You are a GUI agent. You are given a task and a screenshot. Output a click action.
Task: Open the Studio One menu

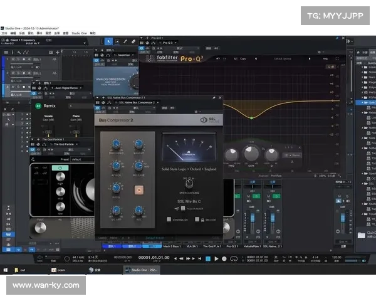coord(79,33)
